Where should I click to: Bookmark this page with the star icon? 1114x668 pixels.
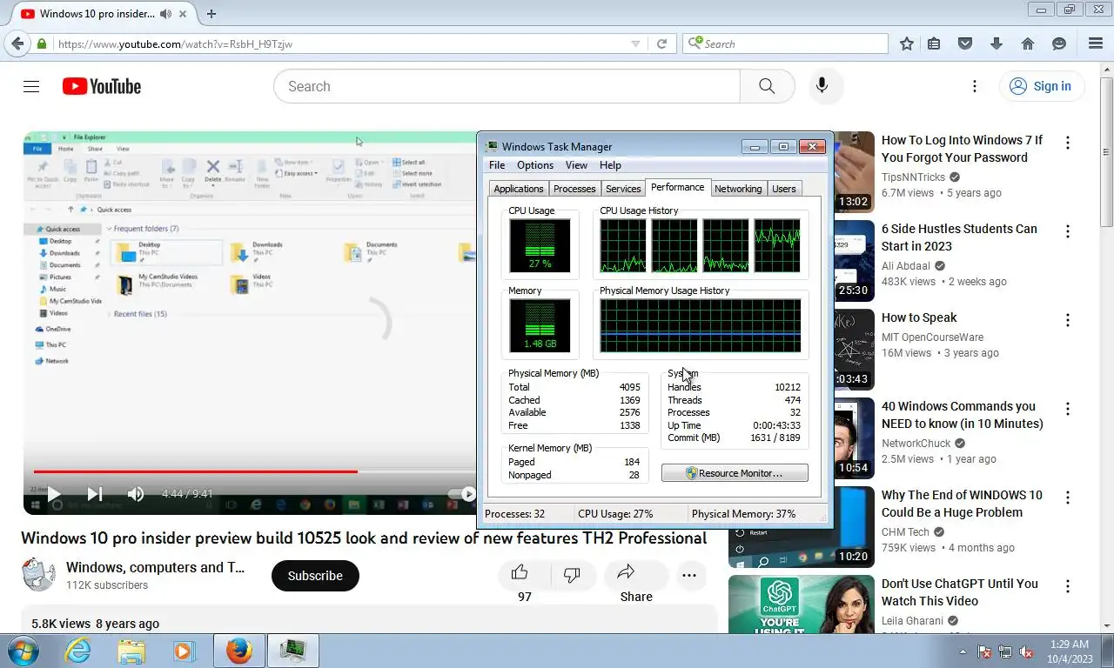coord(907,43)
